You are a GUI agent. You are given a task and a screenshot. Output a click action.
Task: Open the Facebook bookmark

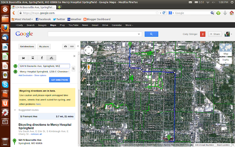coord(43,19)
